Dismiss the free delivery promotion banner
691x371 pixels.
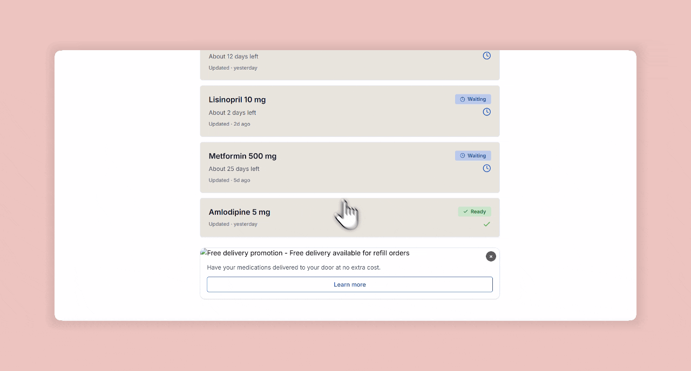pos(491,257)
